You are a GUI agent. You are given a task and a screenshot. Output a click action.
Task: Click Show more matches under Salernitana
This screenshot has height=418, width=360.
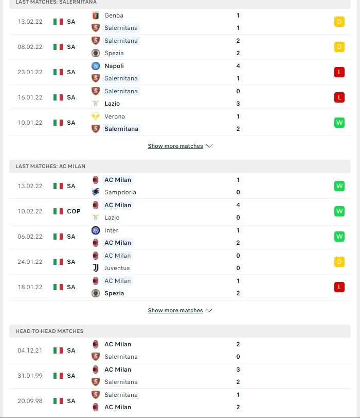pos(175,146)
